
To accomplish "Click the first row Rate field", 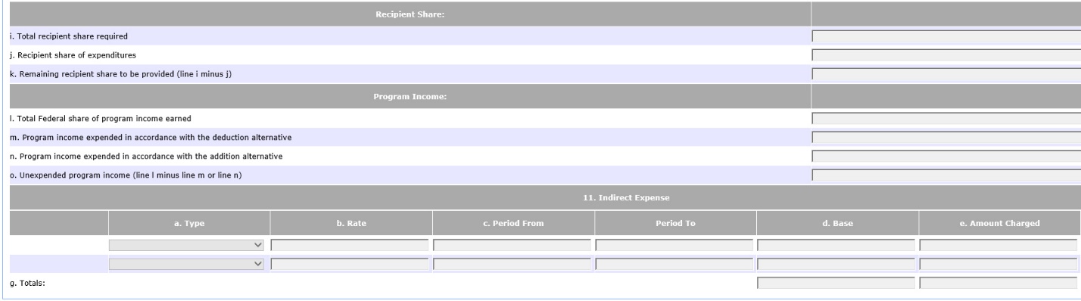I will tap(350, 245).
